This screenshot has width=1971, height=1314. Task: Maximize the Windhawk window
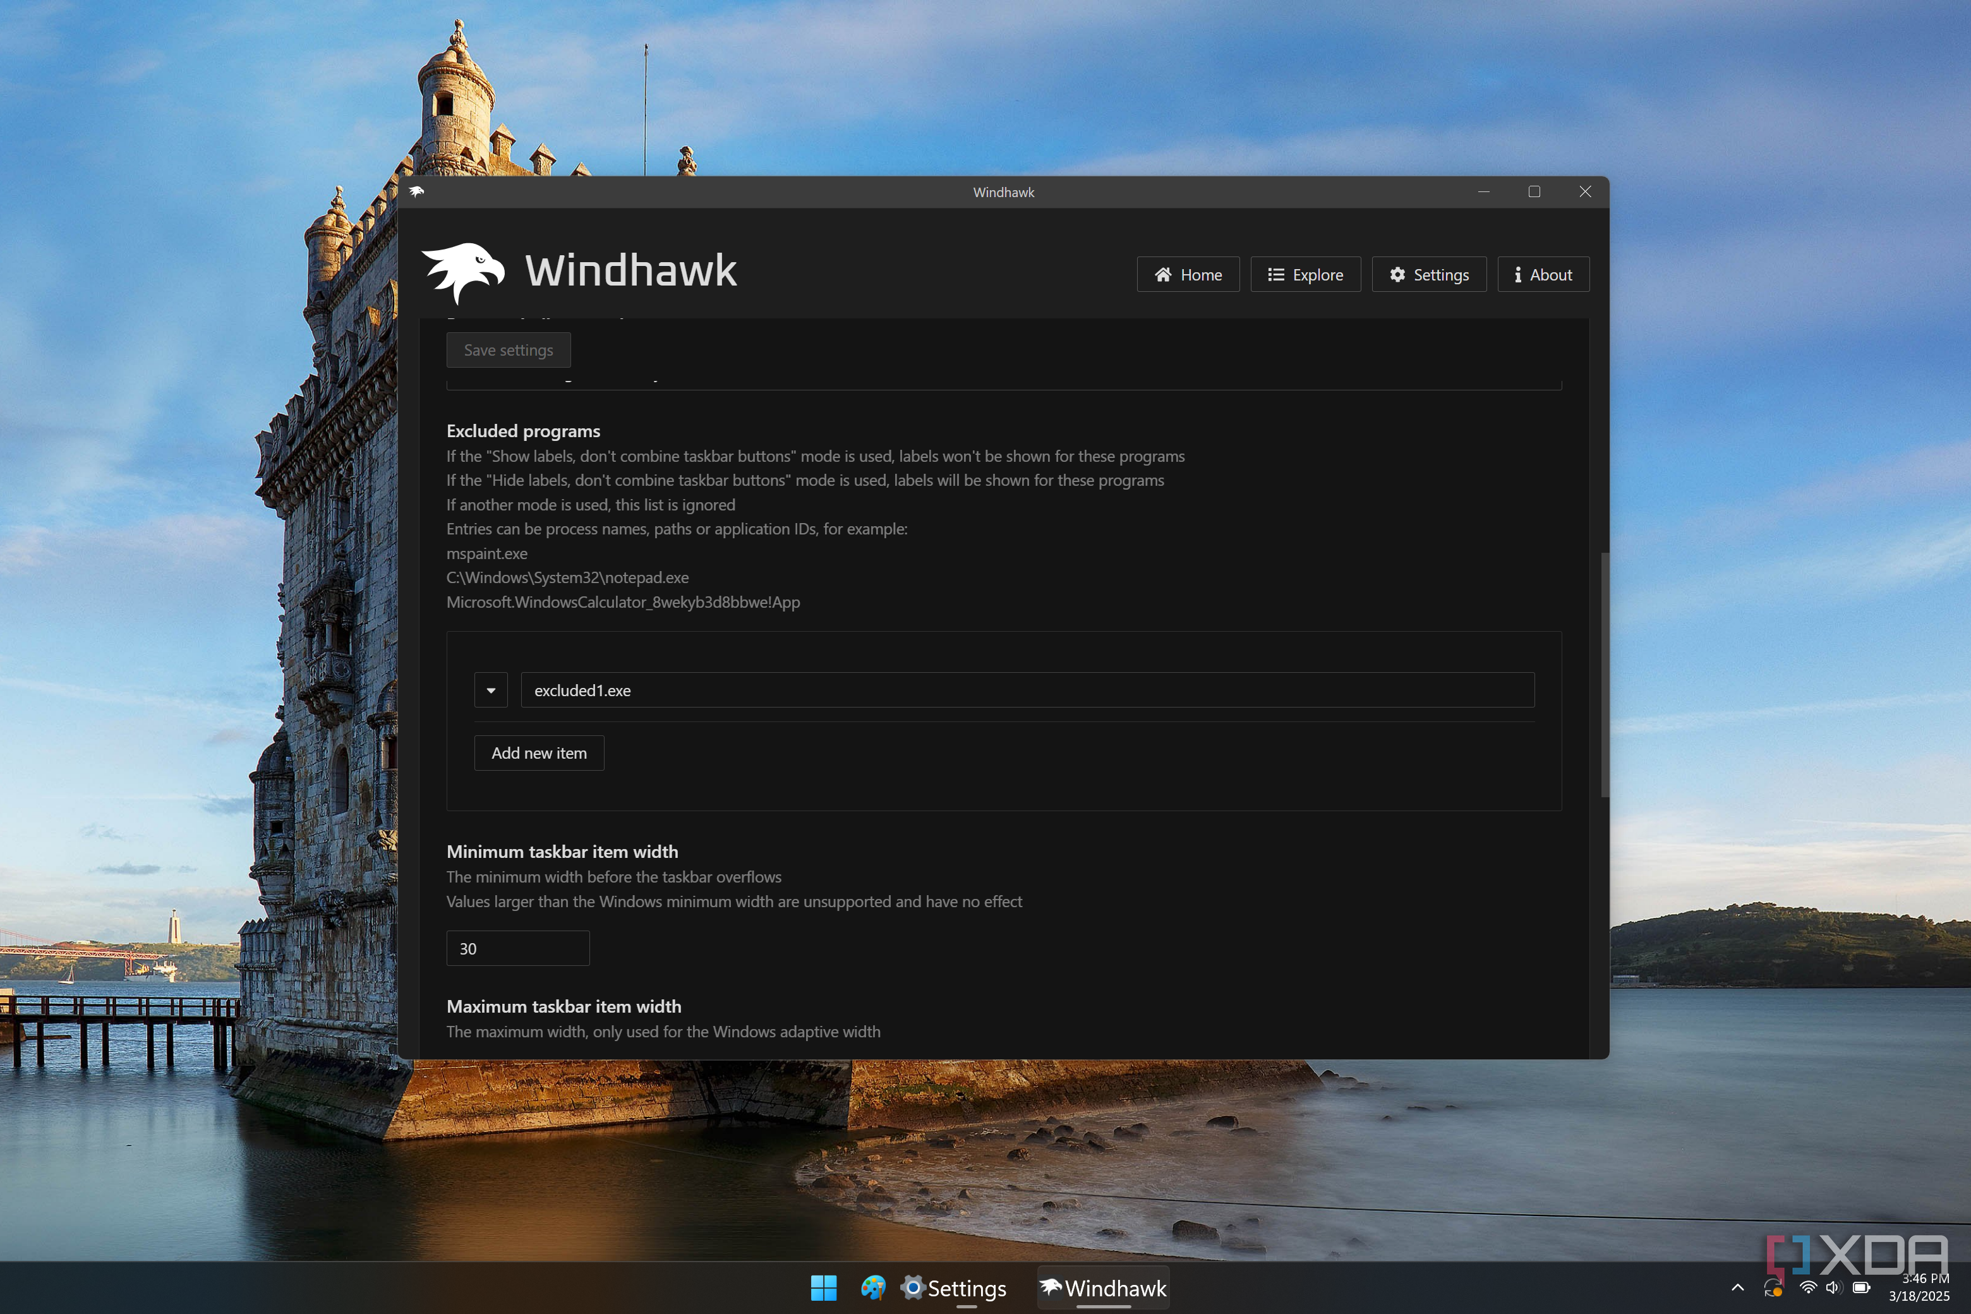tap(1534, 192)
